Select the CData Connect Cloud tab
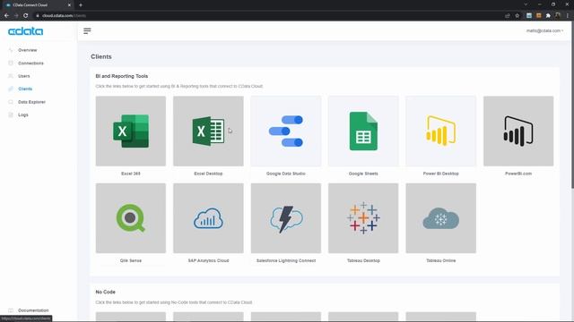This screenshot has height=322, width=574. tap(37, 5)
